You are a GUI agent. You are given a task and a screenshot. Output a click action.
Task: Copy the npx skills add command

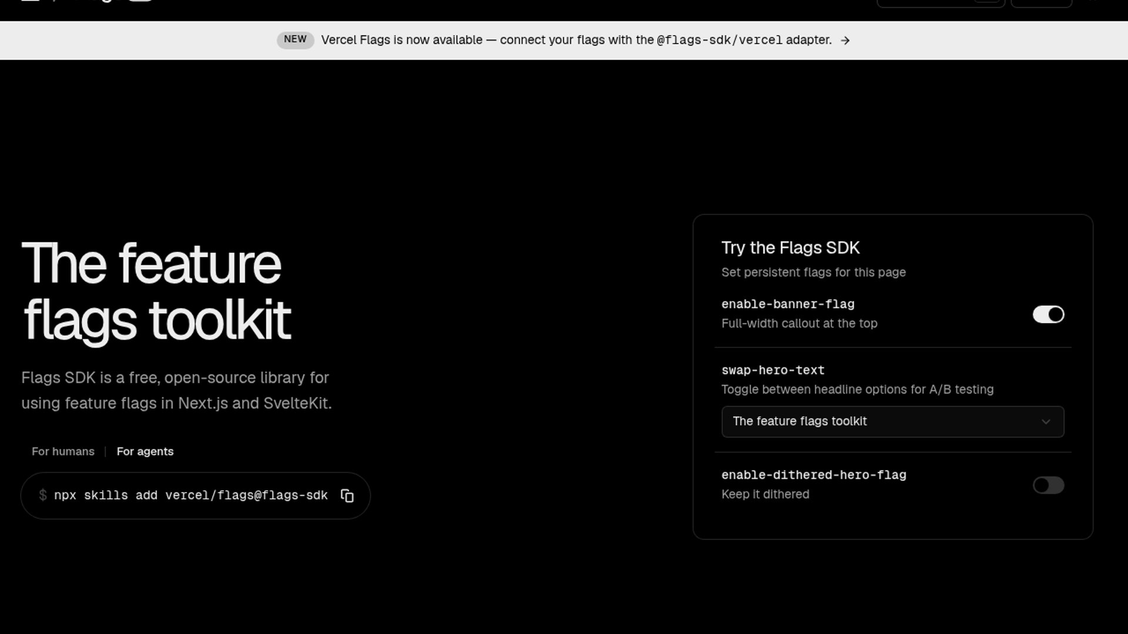pos(347,496)
